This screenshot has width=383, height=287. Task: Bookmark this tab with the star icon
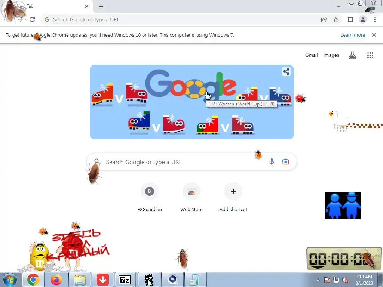(336, 19)
